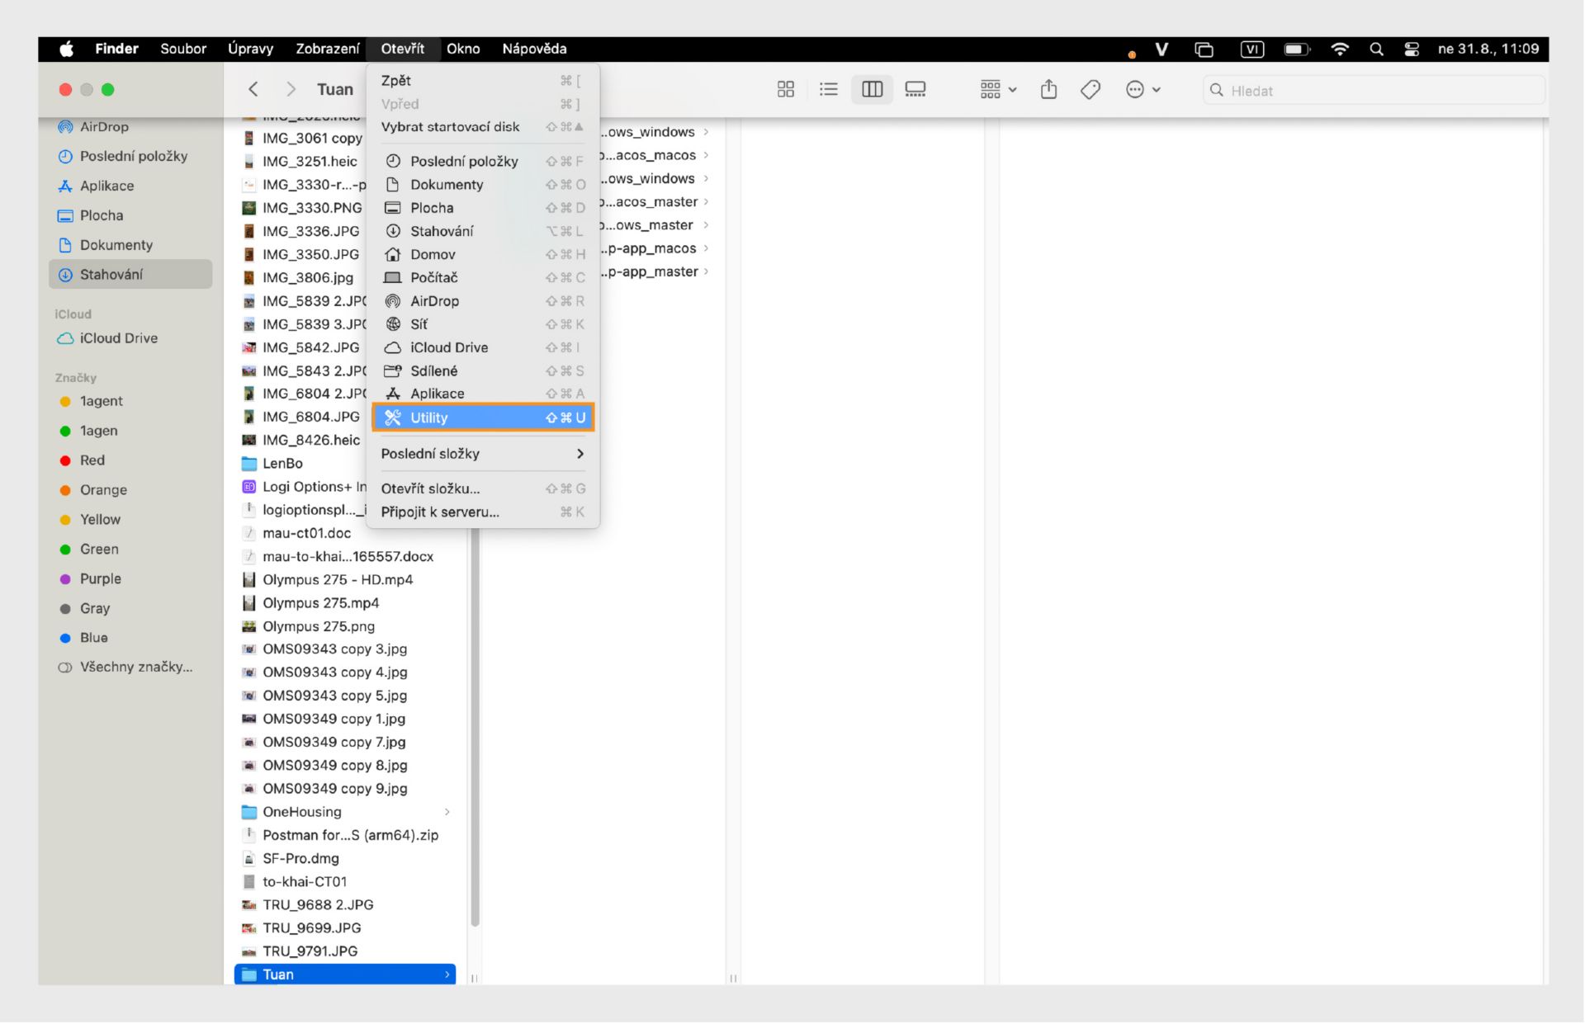Go back with the left chevron button

pyautogui.click(x=253, y=90)
